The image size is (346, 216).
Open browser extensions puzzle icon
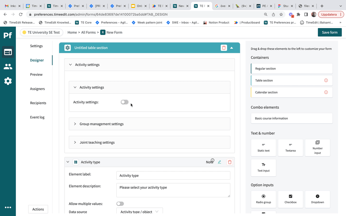click(x=298, y=14)
